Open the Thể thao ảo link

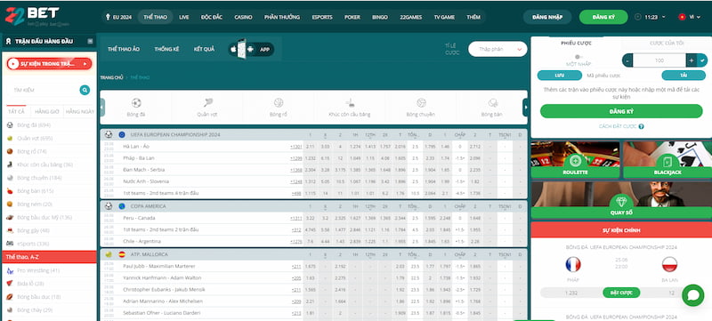[x=124, y=49]
